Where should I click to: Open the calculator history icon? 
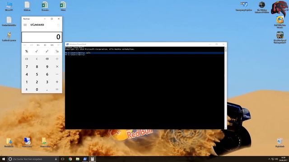(58, 25)
